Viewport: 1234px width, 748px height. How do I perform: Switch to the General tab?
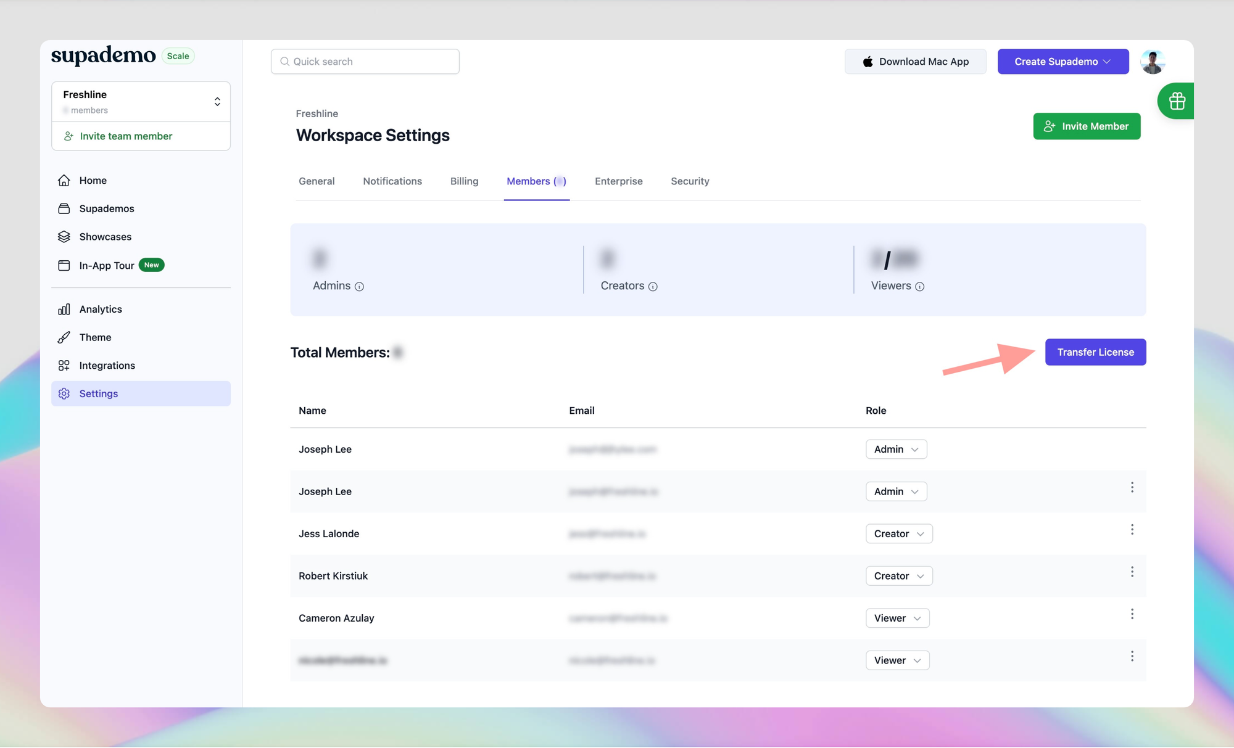[x=317, y=181]
